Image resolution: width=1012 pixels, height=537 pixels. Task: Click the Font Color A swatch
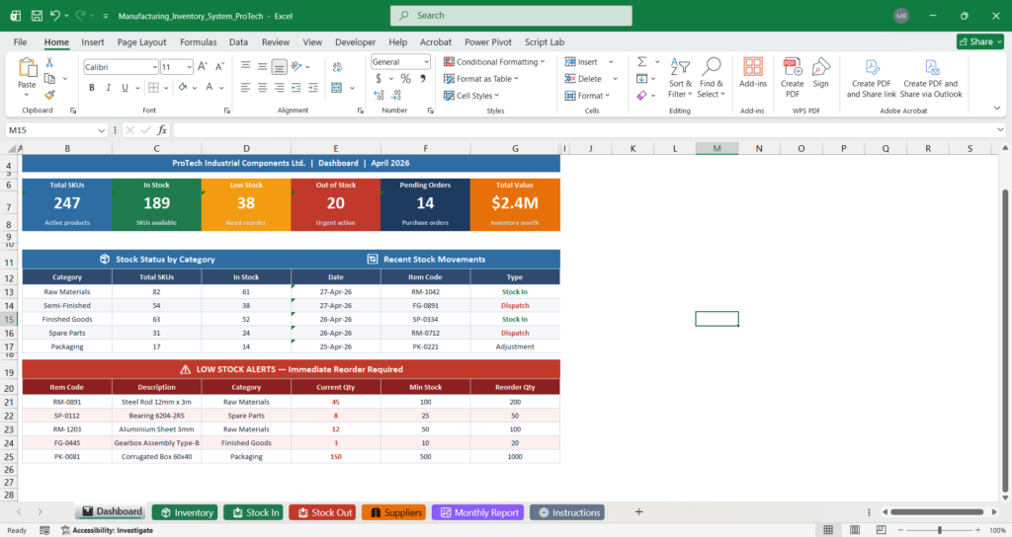coord(210,87)
